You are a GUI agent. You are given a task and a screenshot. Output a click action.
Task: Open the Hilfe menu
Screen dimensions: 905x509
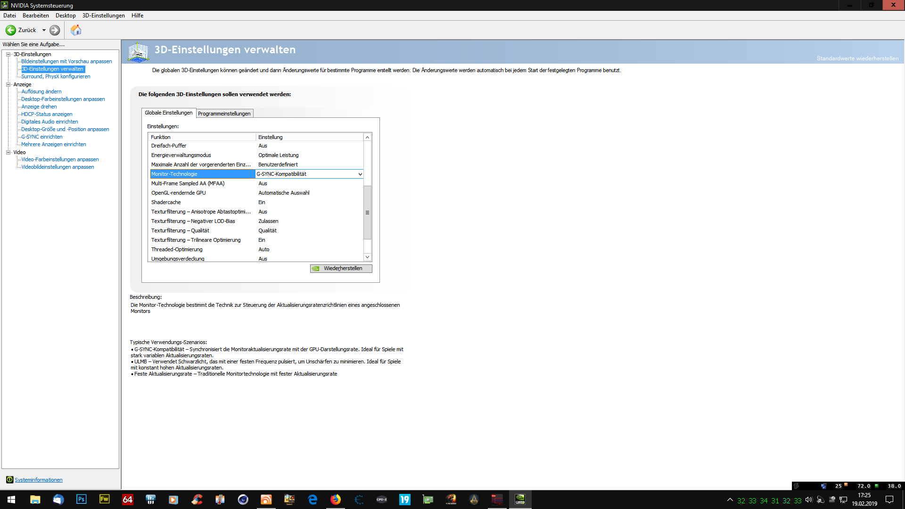pyautogui.click(x=138, y=16)
